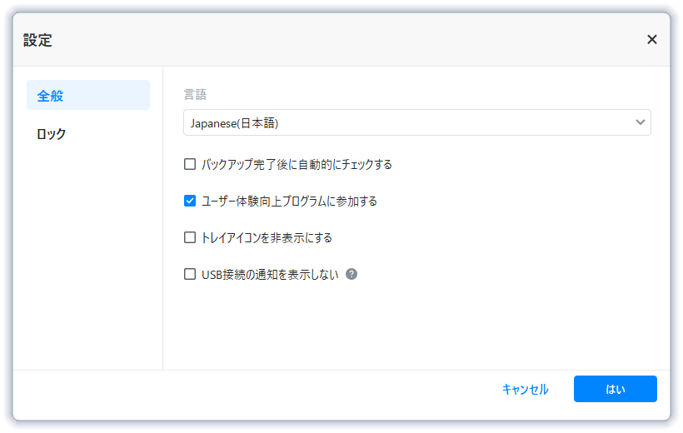Screen dimensions: 683x433
Task: Confirm with the はい button
Action: [x=615, y=389]
